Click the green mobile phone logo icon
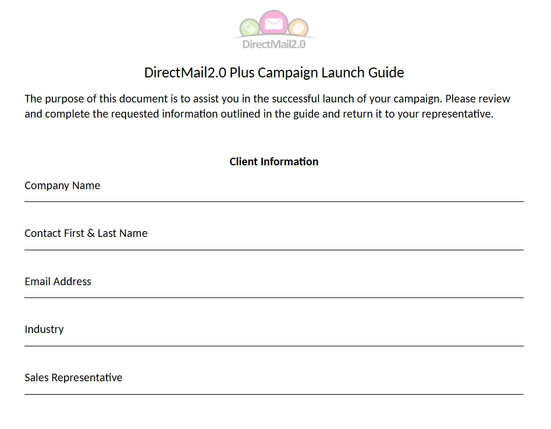The height and width of the screenshot is (429, 551). coord(250,28)
